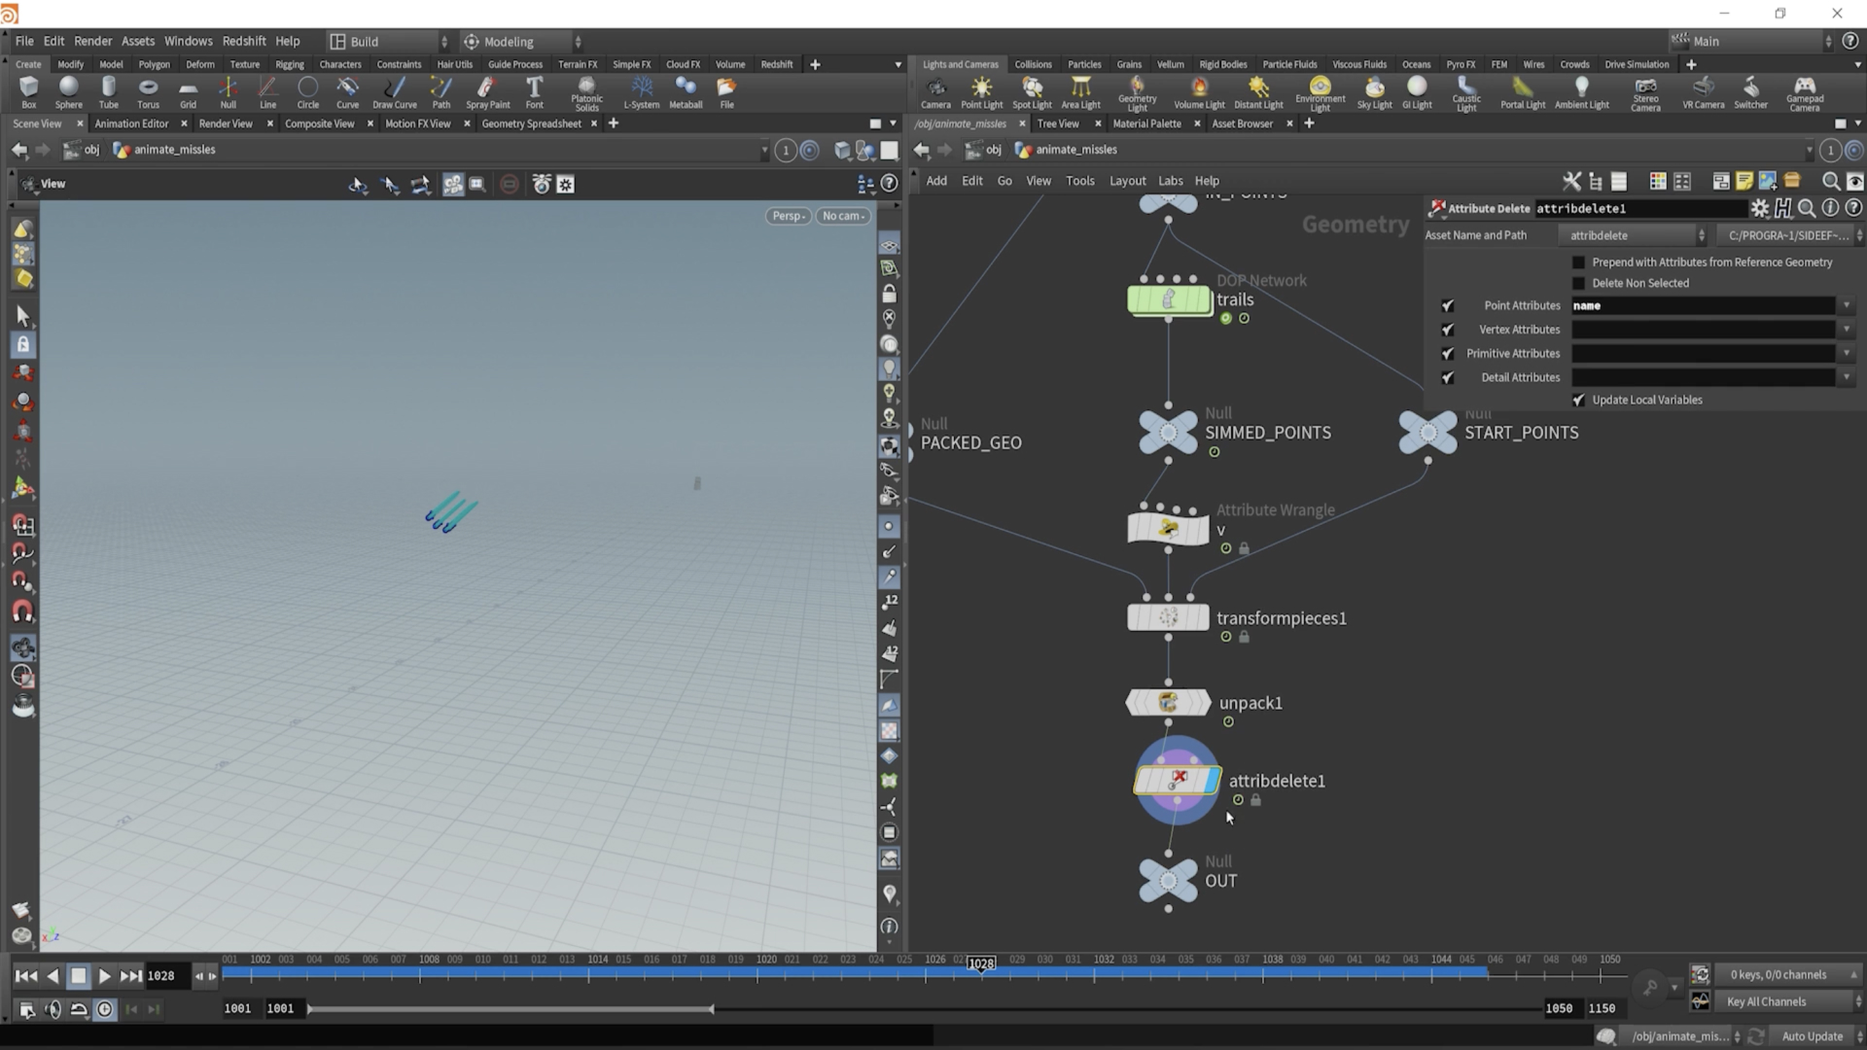
Task: Add a Point Light from the shelf
Action: [981, 92]
